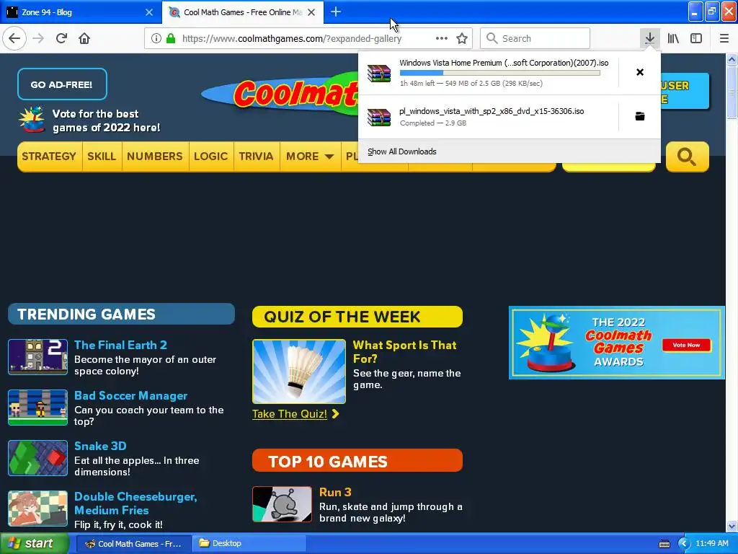Viewport: 738px width, 554px height.
Task: Show sidebars using the sidebar icon
Action: (x=696, y=38)
